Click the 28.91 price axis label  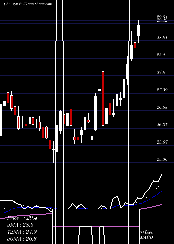point(162,38)
